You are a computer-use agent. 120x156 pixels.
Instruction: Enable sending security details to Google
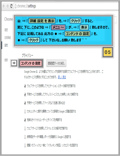pos(25,111)
